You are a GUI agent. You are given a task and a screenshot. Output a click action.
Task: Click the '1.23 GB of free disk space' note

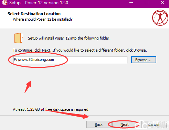point(51,109)
